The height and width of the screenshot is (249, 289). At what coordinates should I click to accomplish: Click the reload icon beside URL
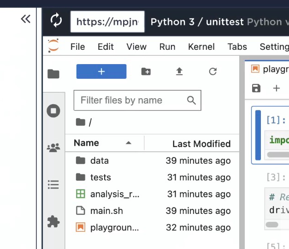point(56,21)
